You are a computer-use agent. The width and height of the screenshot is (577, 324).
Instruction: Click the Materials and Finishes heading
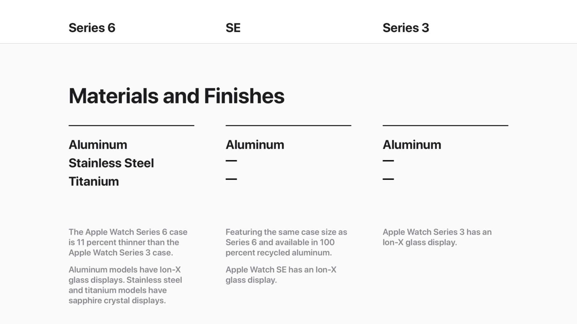click(x=176, y=96)
